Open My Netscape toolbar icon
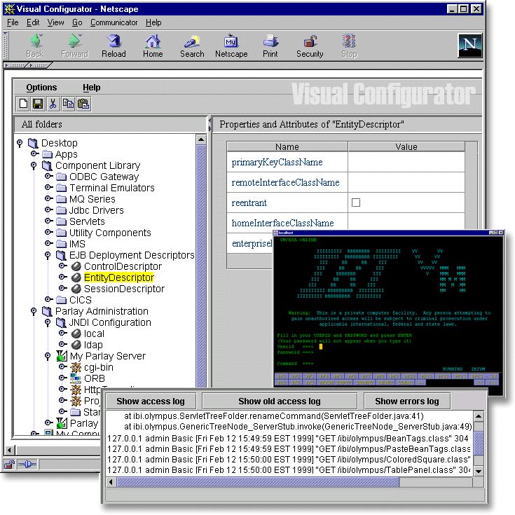Viewport: 515px width, 515px height. (231, 42)
